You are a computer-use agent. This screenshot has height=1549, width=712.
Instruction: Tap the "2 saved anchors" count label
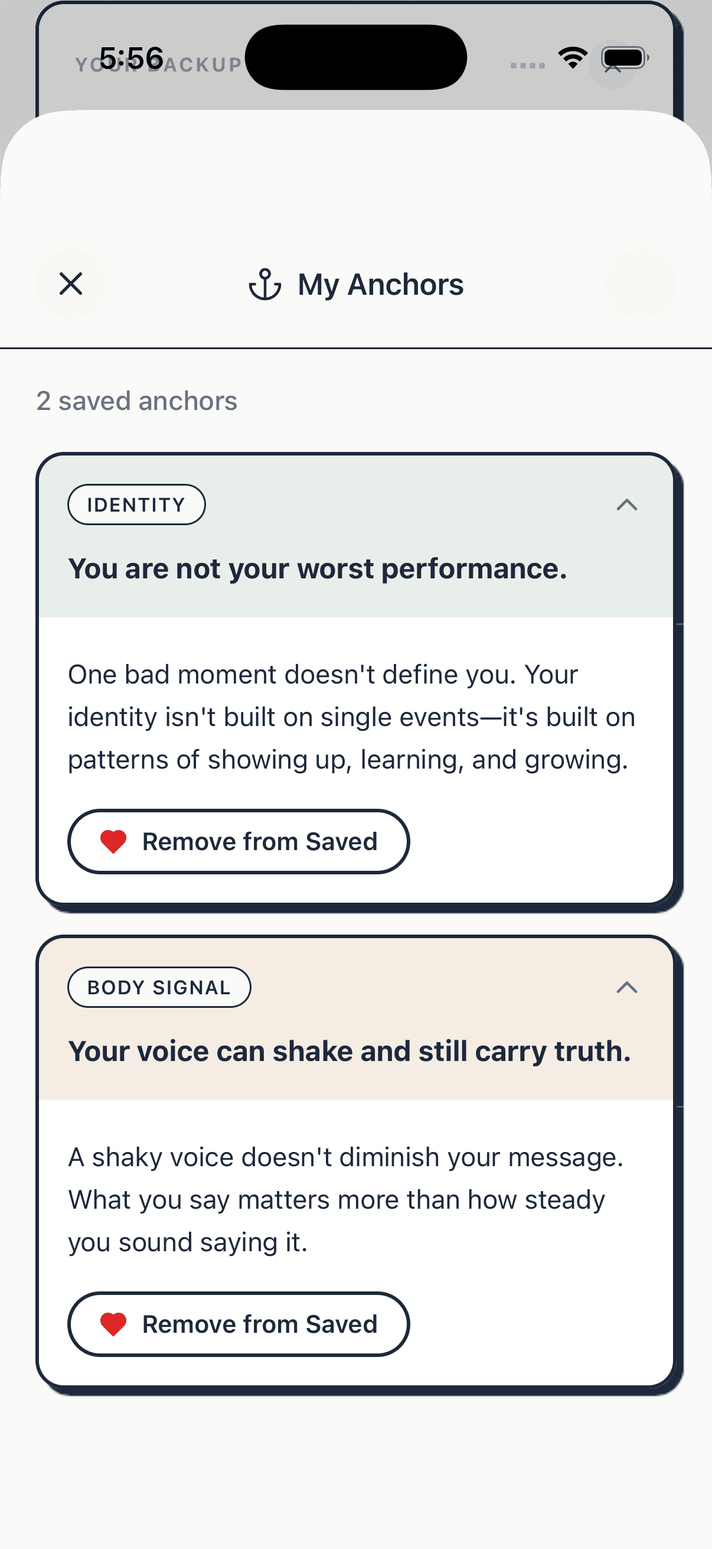[x=136, y=401]
